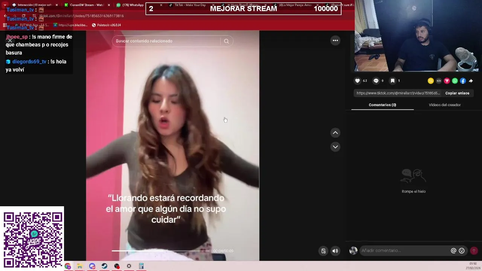
Task: Open the emoji picker smiley icon
Action: click(x=462, y=251)
